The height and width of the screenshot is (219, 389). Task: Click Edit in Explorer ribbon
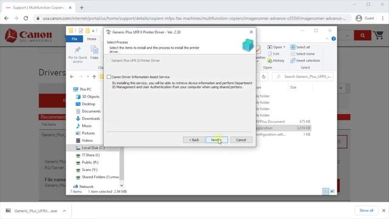[x=274, y=54]
